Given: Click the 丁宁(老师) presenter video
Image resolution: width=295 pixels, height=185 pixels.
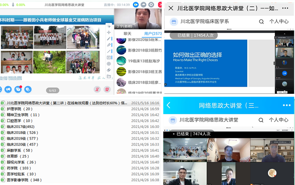Looking at the screenshot, I should 138,19.
